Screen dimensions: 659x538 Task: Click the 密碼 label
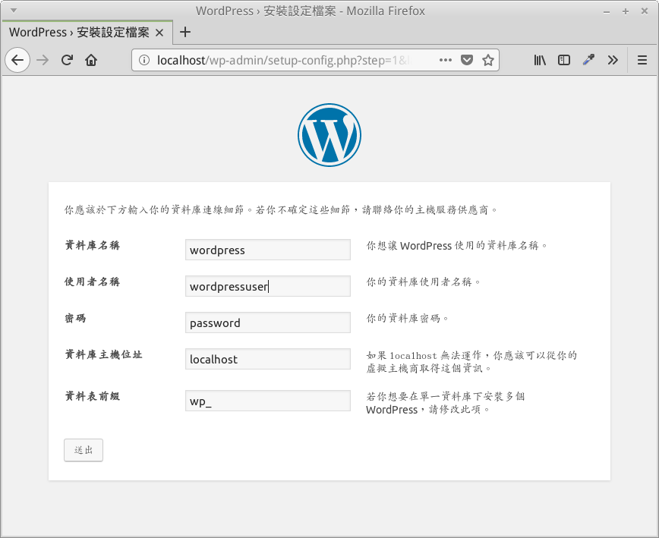(x=76, y=318)
